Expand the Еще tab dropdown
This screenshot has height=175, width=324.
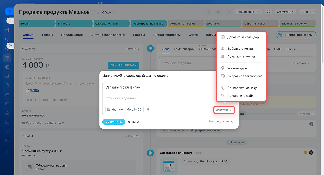click(291, 49)
